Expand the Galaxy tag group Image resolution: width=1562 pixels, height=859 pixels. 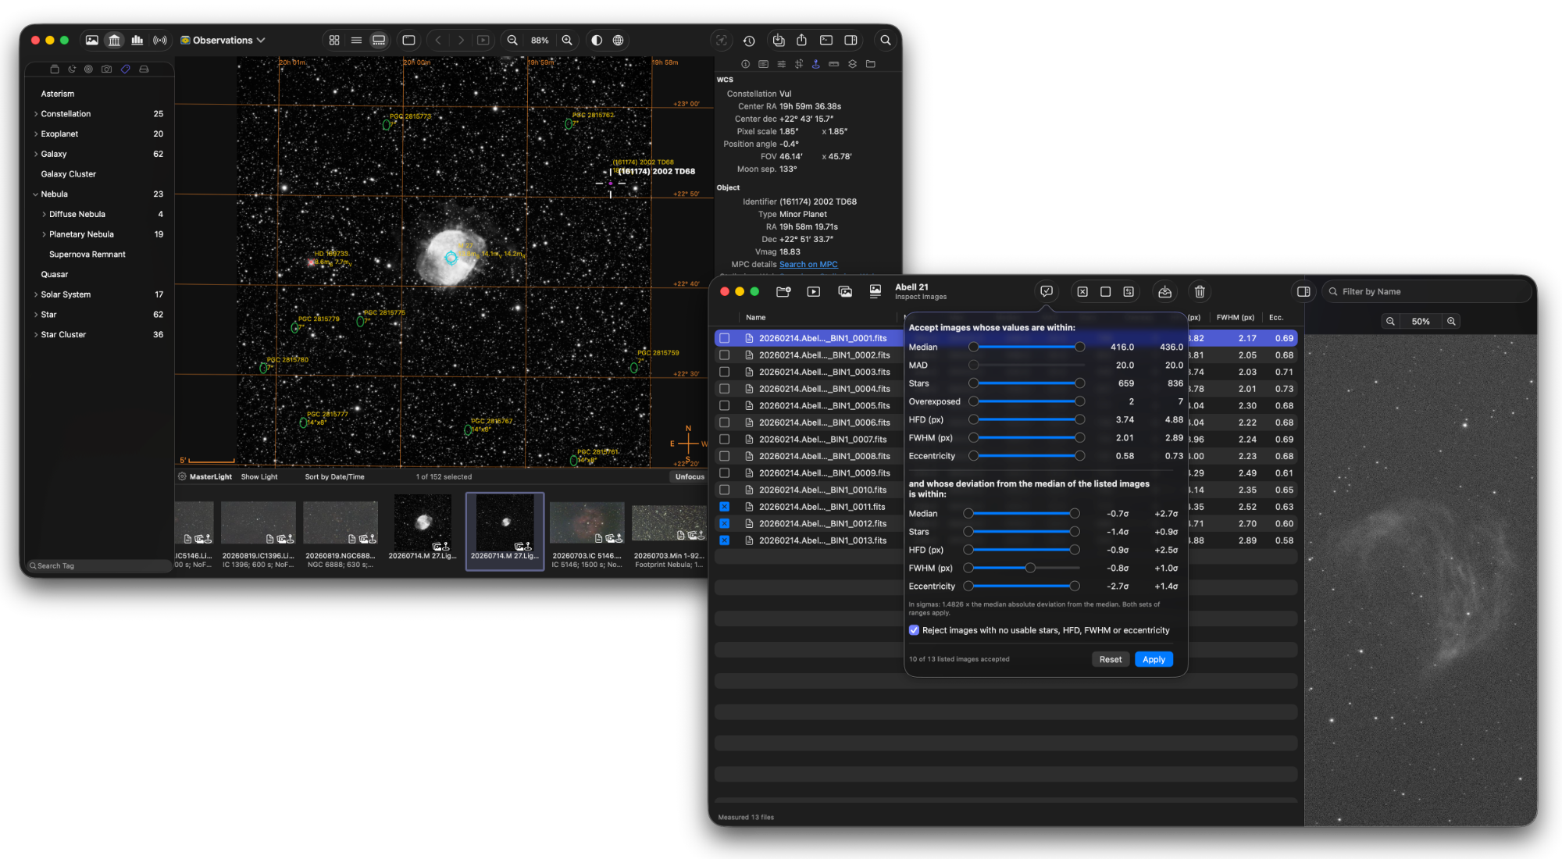(x=36, y=155)
